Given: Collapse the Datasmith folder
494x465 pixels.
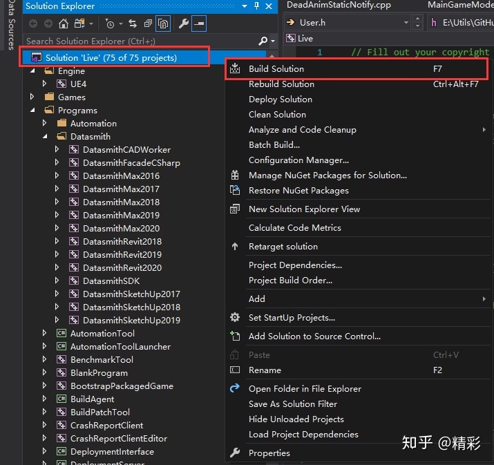Looking at the screenshot, I should (x=45, y=136).
